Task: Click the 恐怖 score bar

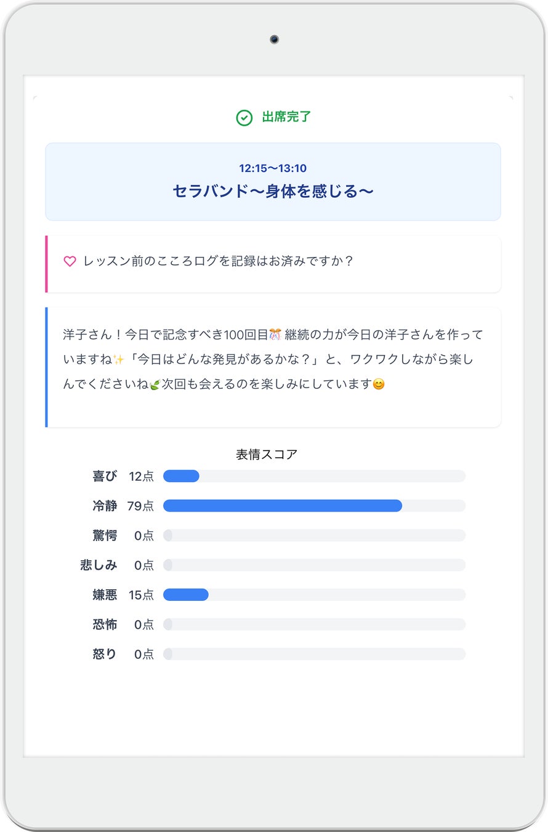Action: coord(314,624)
